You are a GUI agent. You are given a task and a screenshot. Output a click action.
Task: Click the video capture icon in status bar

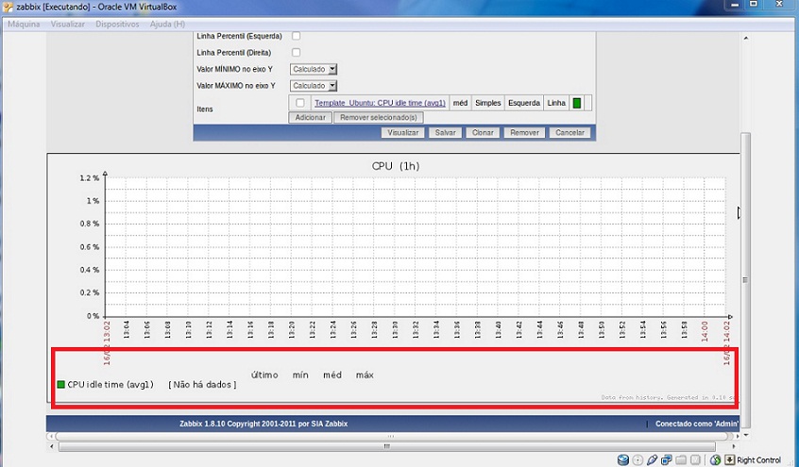[x=695, y=459]
